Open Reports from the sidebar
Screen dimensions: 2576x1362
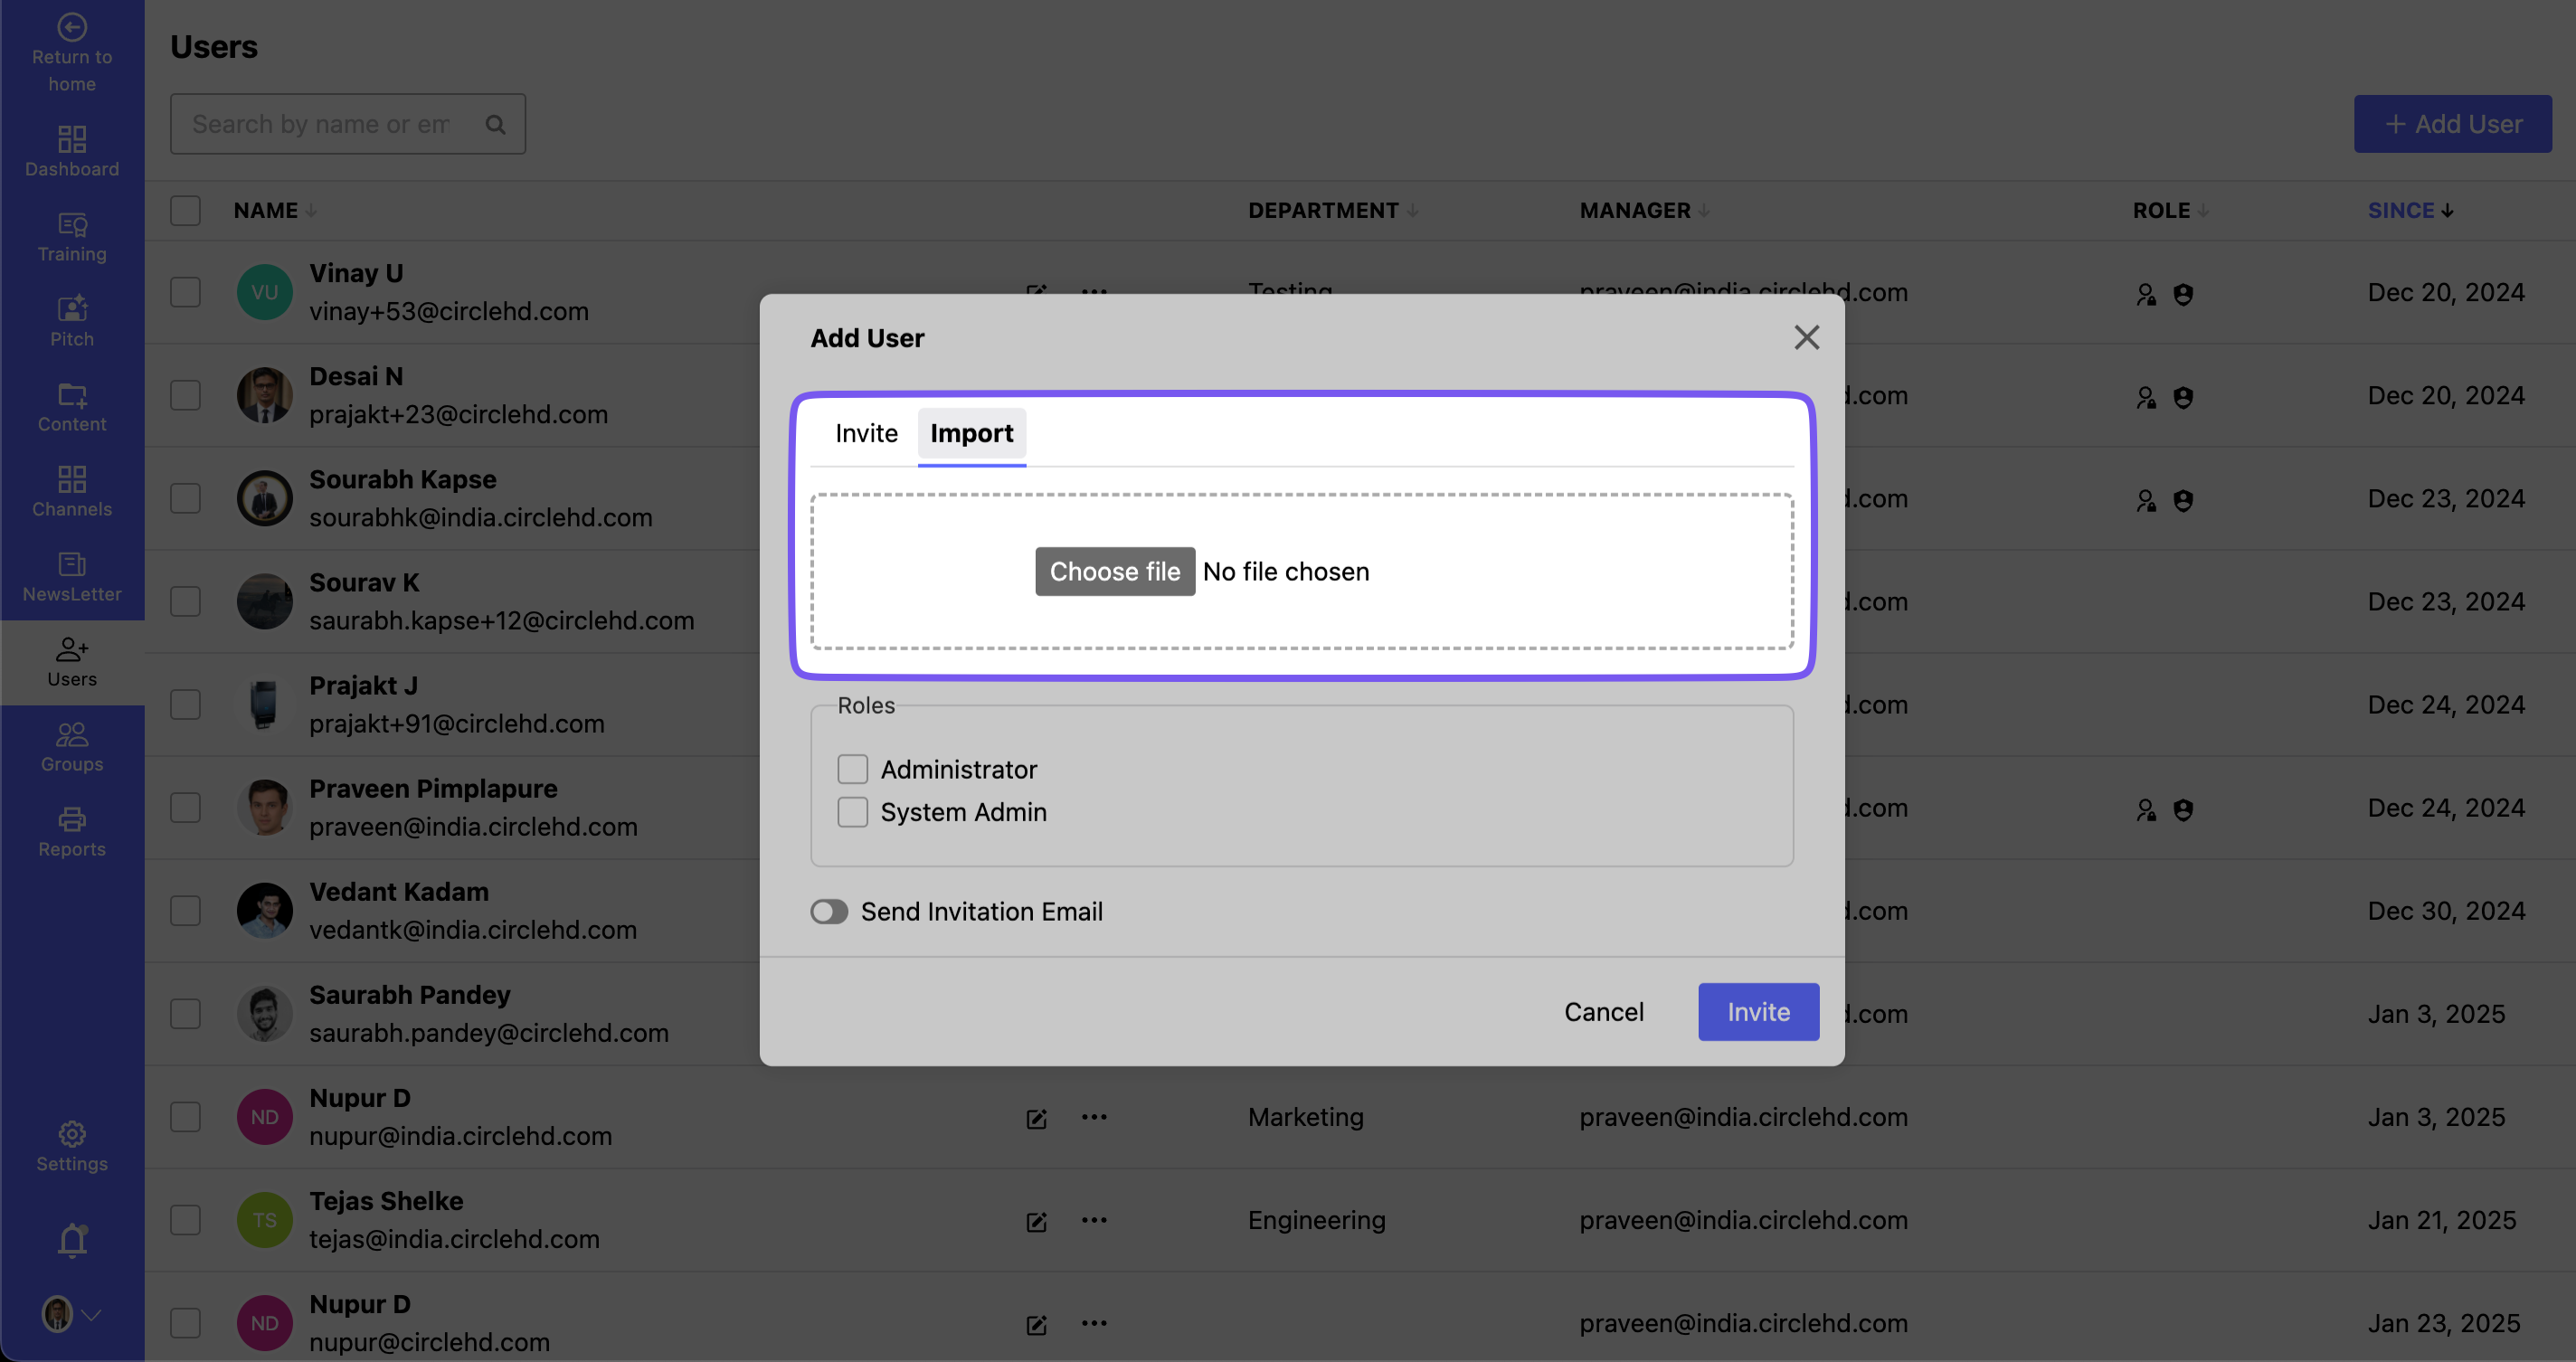coord(72,831)
